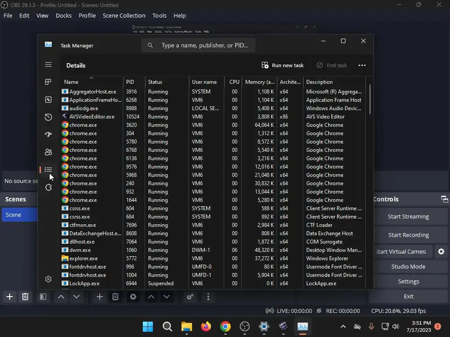Select AggregatorHost.exe process row
Screen dimensions: 450x337
(213, 92)
